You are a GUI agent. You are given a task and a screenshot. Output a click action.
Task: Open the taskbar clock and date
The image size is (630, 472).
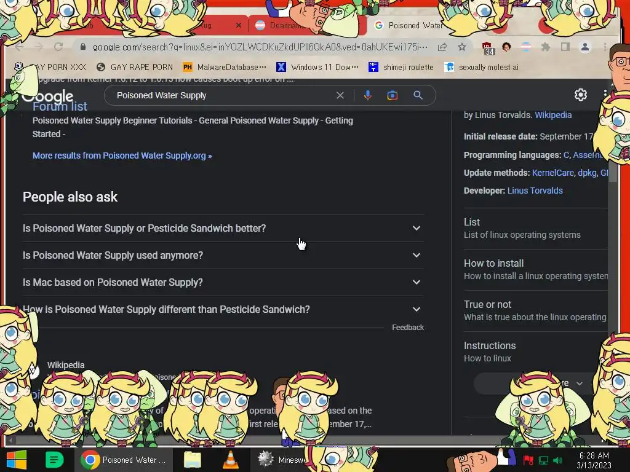[x=594, y=460]
